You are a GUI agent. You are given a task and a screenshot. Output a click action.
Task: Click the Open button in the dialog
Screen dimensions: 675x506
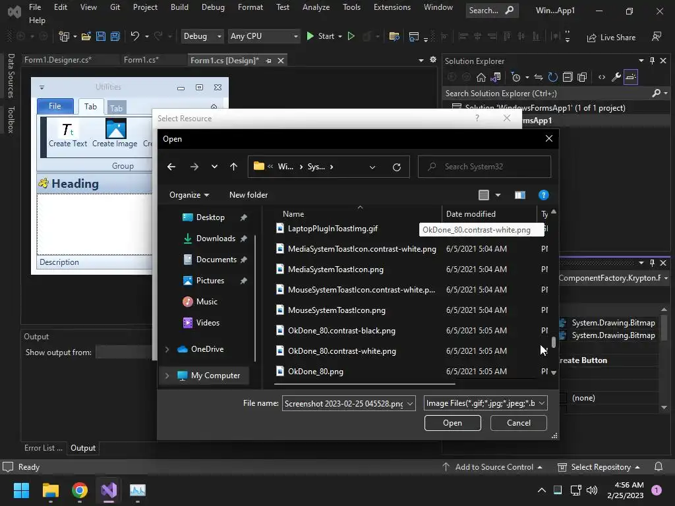tap(452, 423)
